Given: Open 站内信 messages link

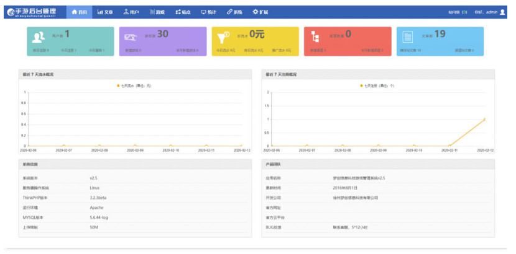Looking at the screenshot, I should pyautogui.click(x=458, y=12).
